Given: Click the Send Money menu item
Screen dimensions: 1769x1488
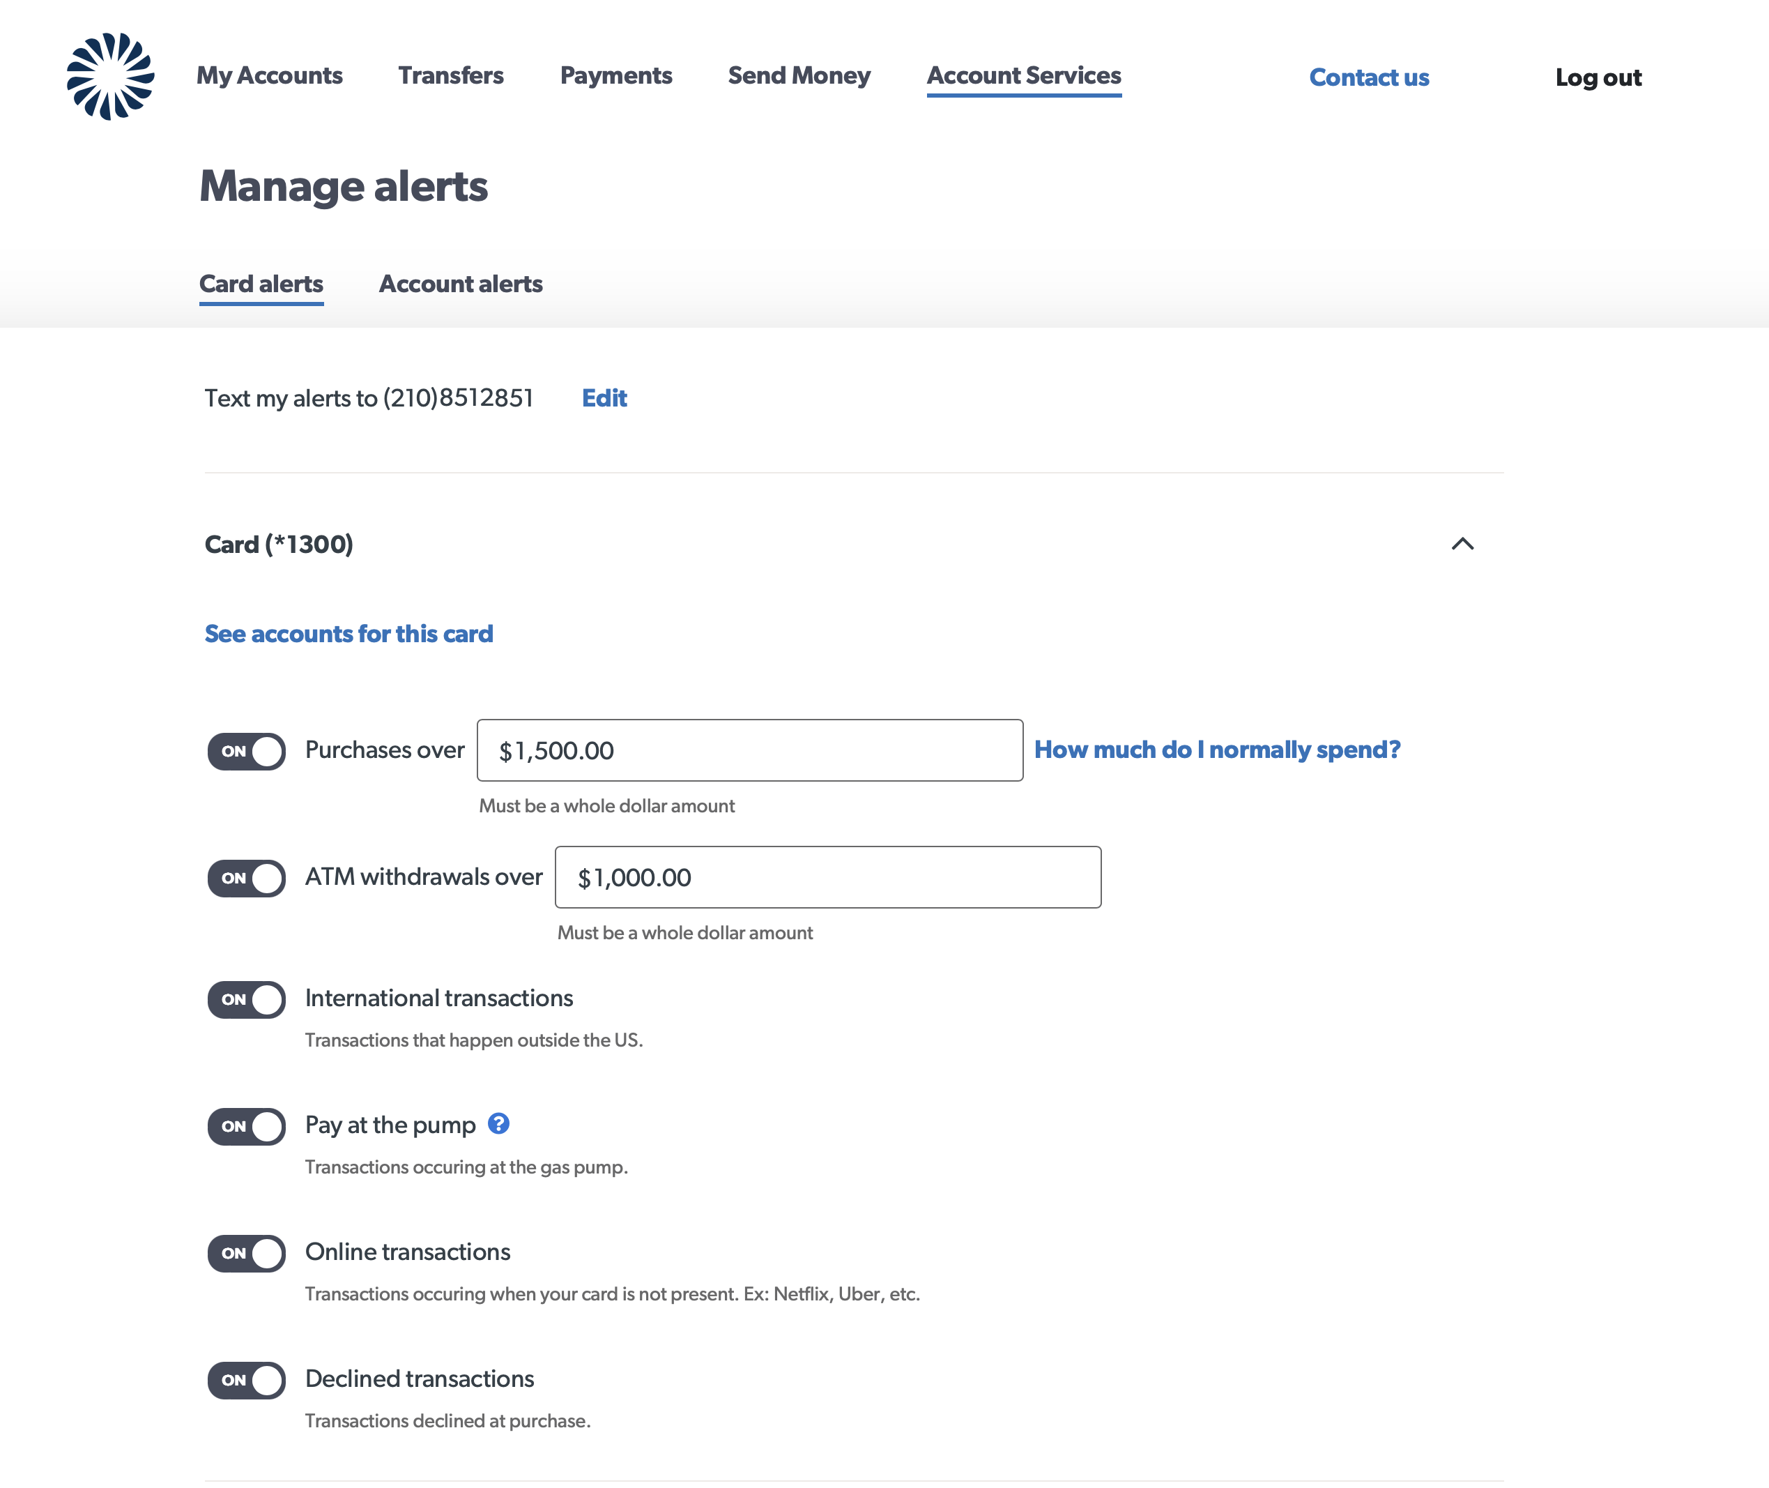Looking at the screenshot, I should pos(799,76).
